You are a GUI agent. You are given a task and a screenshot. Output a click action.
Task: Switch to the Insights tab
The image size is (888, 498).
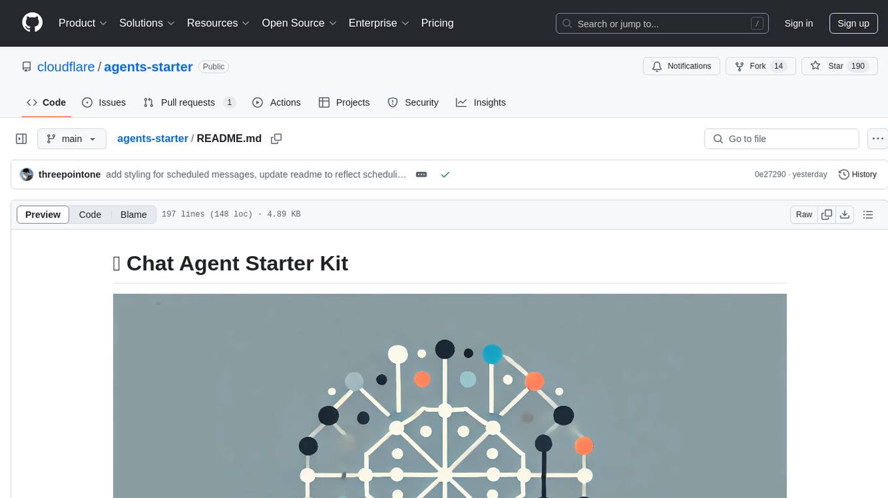coord(481,102)
